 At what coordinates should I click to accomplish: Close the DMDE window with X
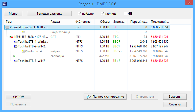point(189,3)
